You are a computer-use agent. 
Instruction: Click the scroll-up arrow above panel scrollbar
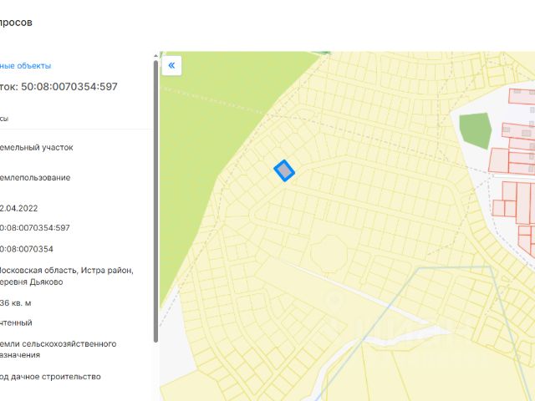pyautogui.click(x=155, y=54)
